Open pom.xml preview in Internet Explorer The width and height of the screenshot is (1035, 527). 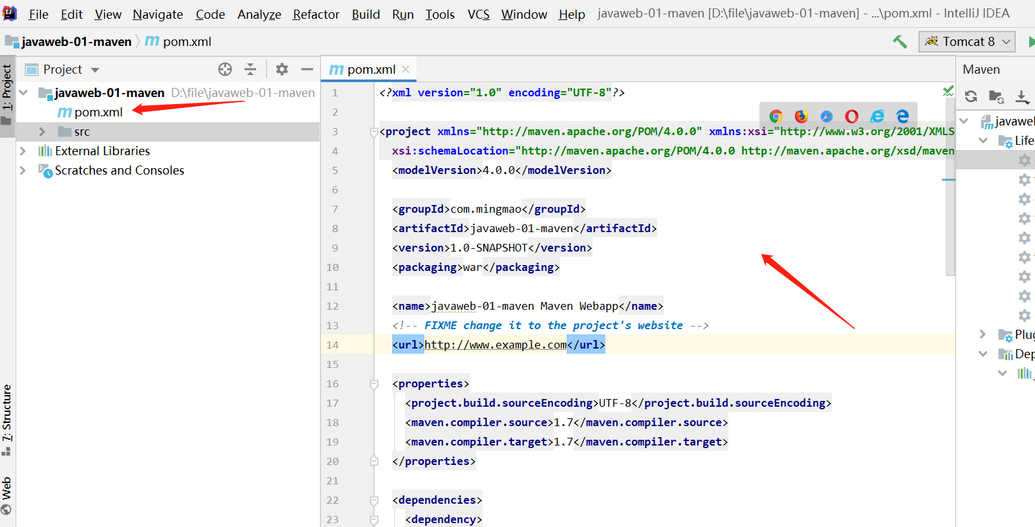tap(877, 116)
